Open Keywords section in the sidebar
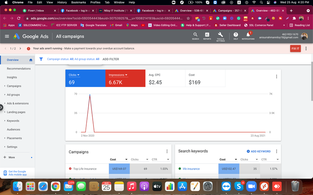The height and width of the screenshot is (195, 313). pyautogui.click(x=13, y=121)
